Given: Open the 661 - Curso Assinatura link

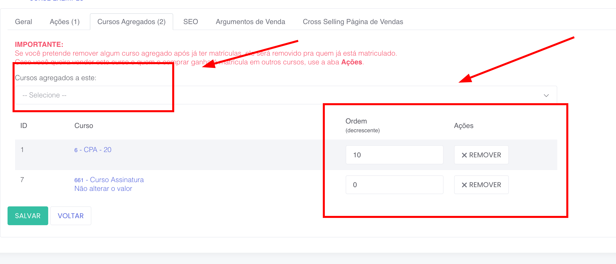Looking at the screenshot, I should [109, 180].
